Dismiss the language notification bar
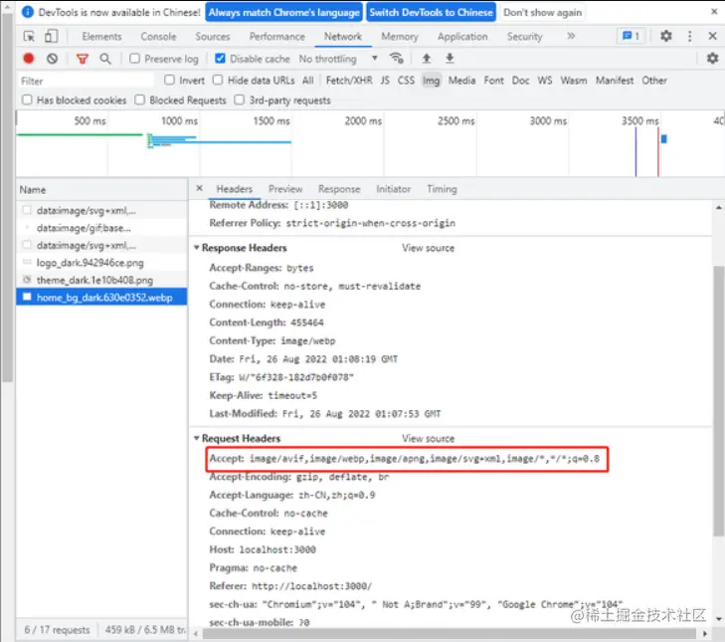 (x=714, y=12)
